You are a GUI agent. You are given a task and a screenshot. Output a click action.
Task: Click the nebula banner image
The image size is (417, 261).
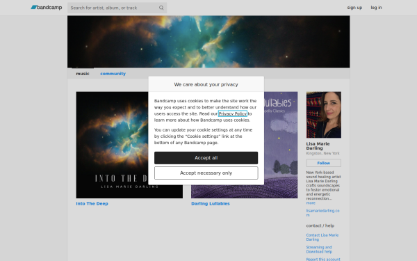coord(208,42)
